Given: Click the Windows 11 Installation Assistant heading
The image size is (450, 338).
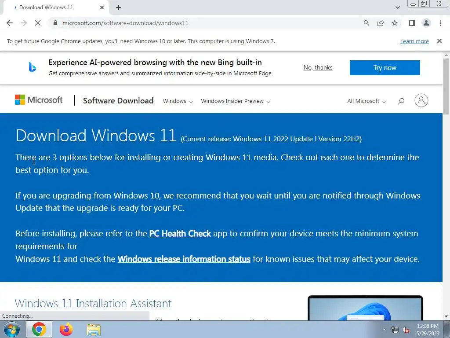Looking at the screenshot, I should click(93, 303).
